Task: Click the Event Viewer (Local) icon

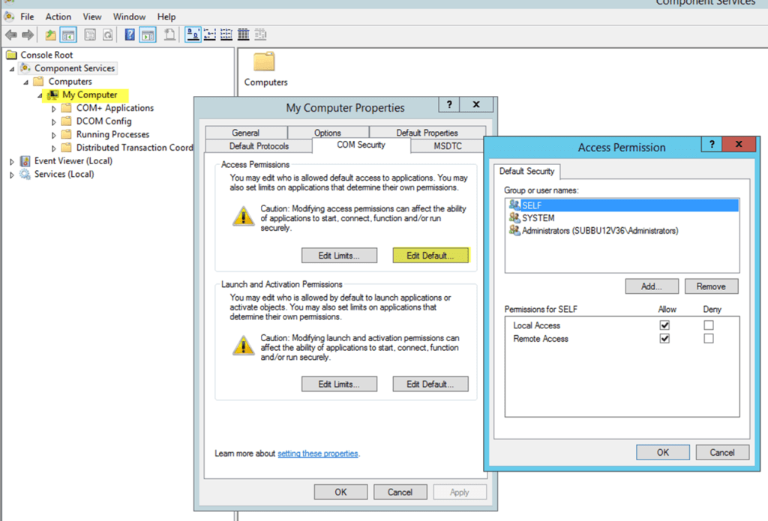Action: click(25, 161)
